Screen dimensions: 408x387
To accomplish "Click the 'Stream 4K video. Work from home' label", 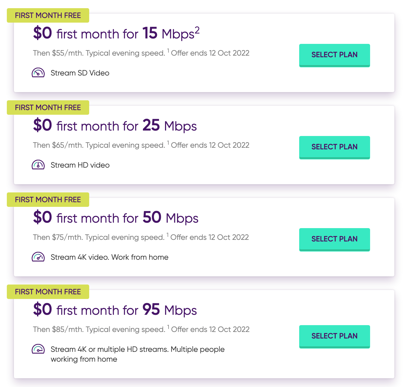I will click(x=109, y=257).
